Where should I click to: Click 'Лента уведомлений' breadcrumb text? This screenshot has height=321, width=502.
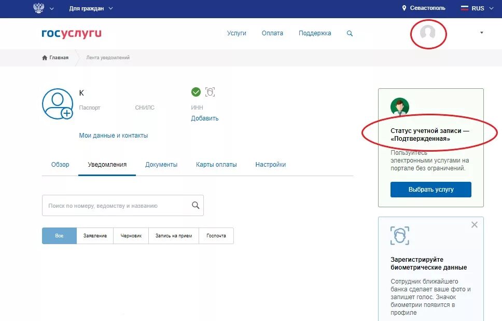(108, 58)
